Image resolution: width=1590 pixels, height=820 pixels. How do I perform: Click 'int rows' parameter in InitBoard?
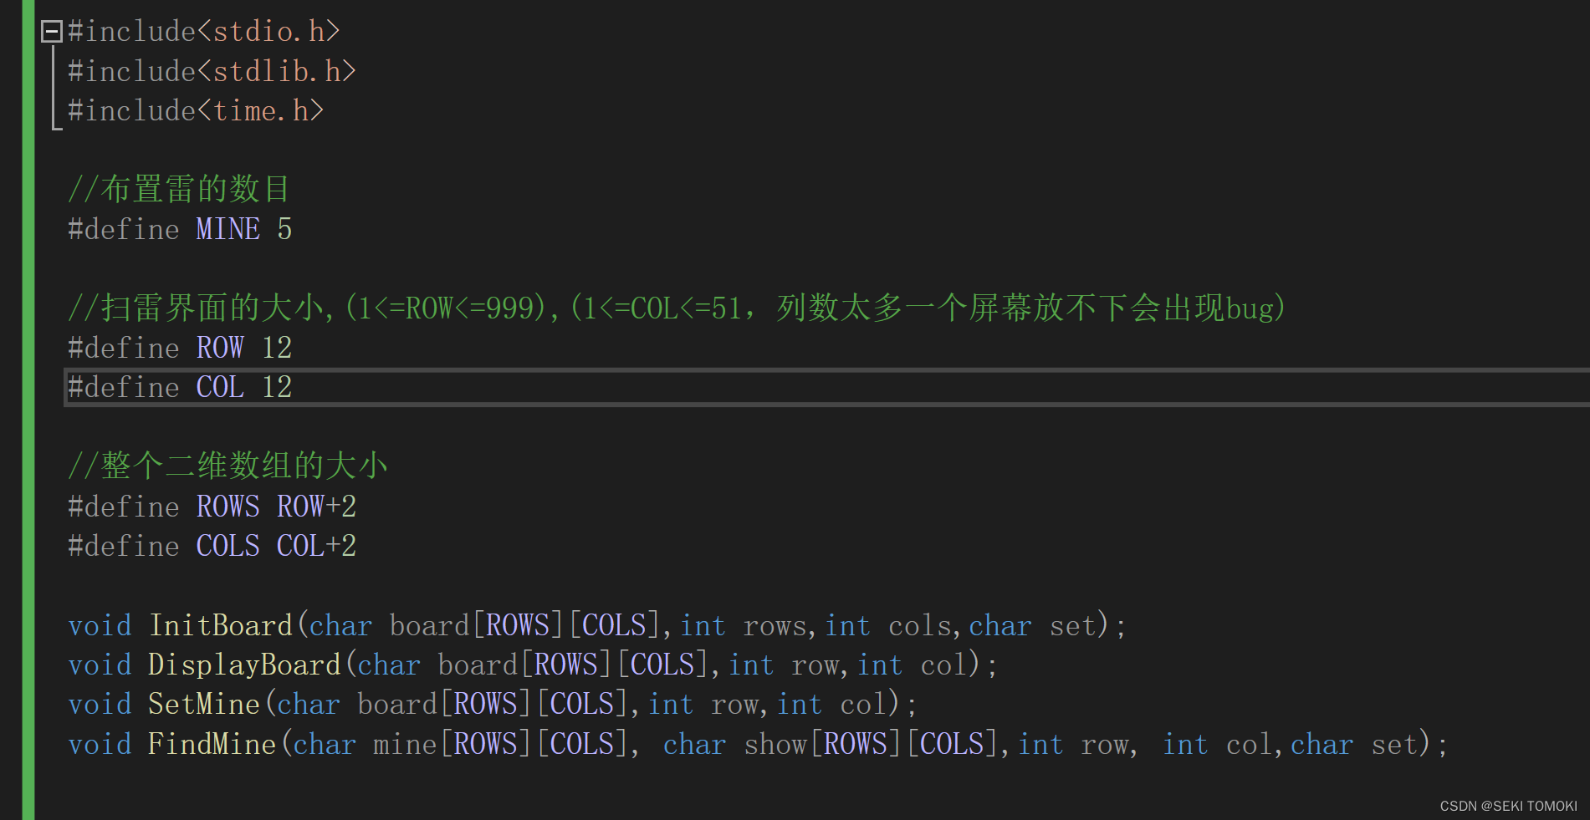point(744,626)
